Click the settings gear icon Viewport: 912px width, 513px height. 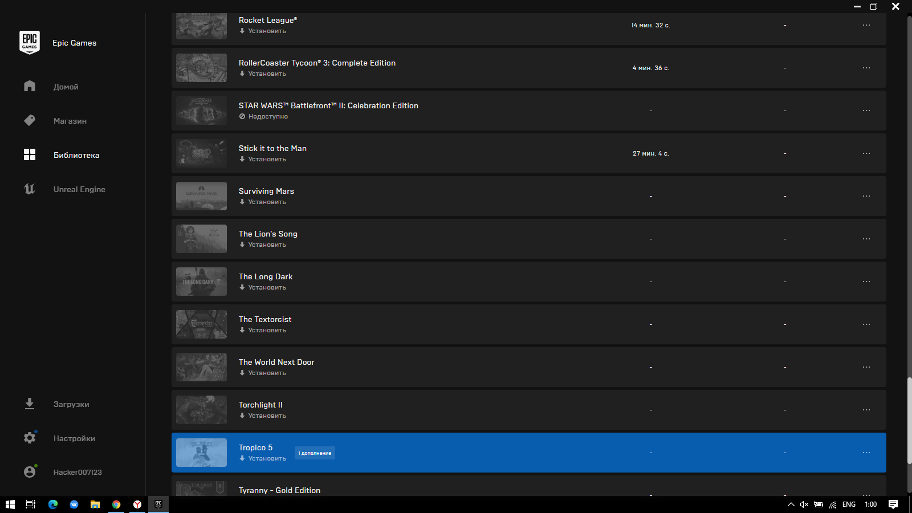pos(30,438)
